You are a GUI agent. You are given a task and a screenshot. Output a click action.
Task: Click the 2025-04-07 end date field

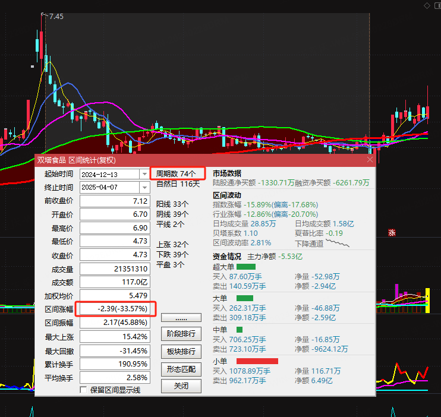110,187
